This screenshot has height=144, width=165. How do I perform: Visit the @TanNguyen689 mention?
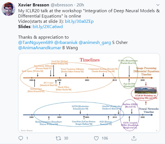click(x=35, y=43)
